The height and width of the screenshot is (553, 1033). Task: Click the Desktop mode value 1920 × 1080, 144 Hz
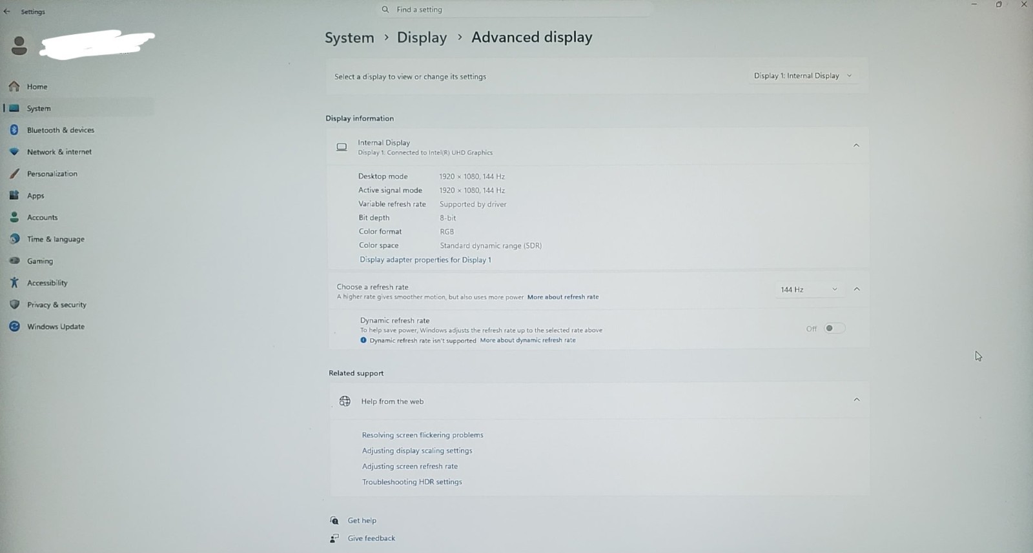point(472,176)
